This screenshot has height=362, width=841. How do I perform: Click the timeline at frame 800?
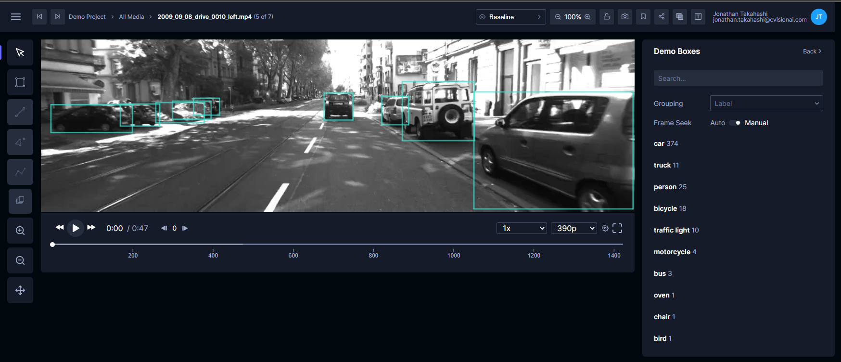(x=373, y=245)
